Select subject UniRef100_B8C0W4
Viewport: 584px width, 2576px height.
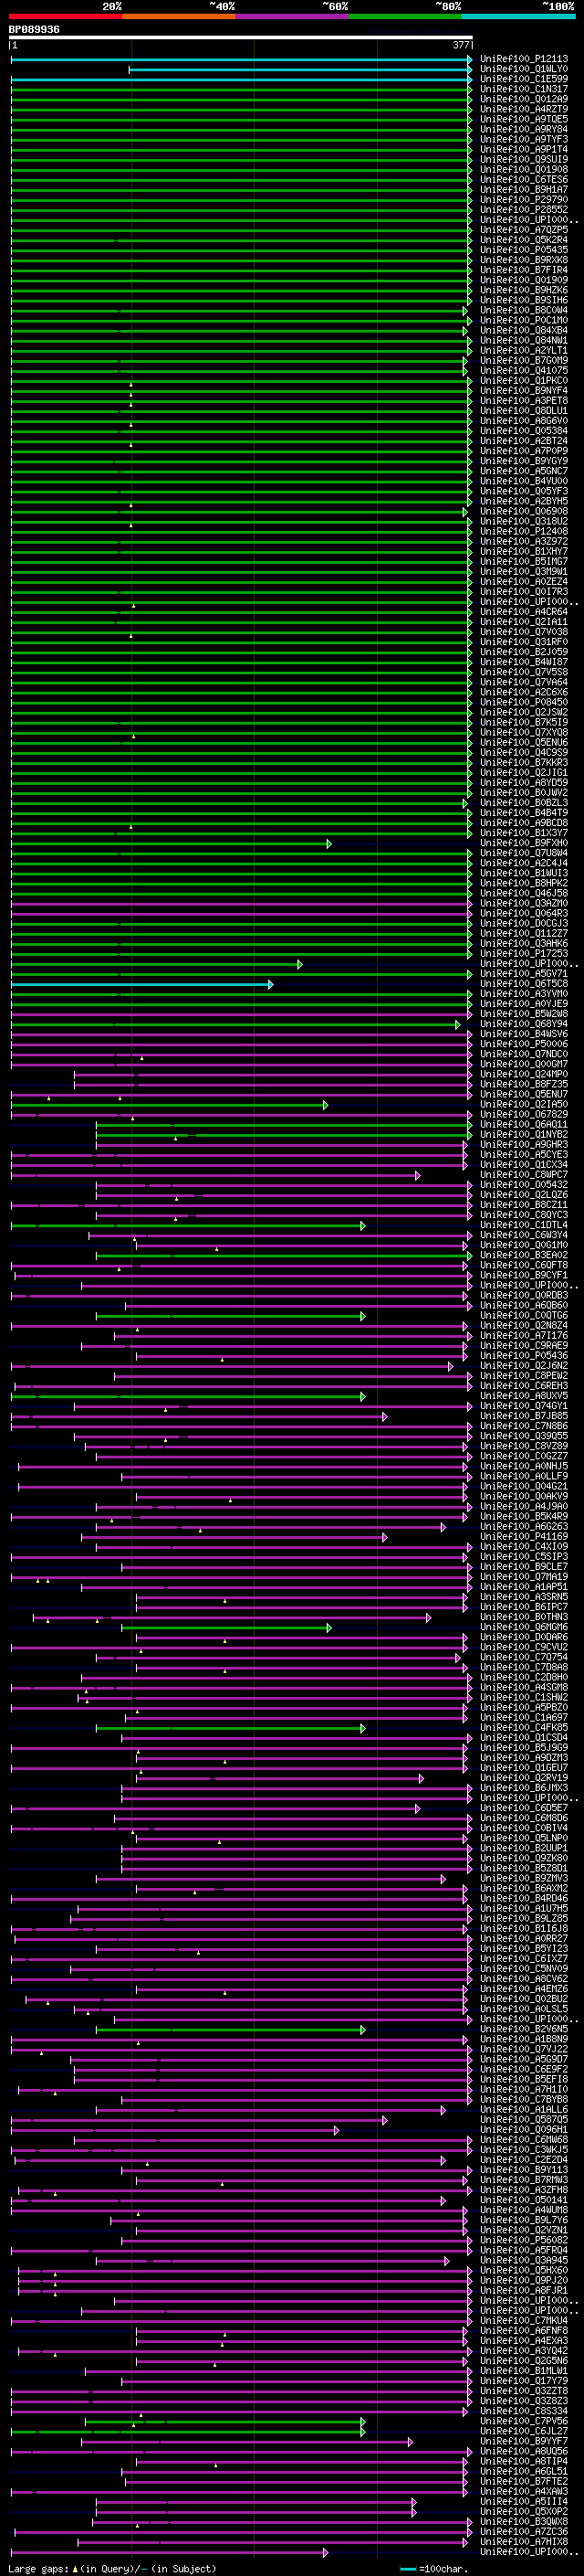(524, 310)
